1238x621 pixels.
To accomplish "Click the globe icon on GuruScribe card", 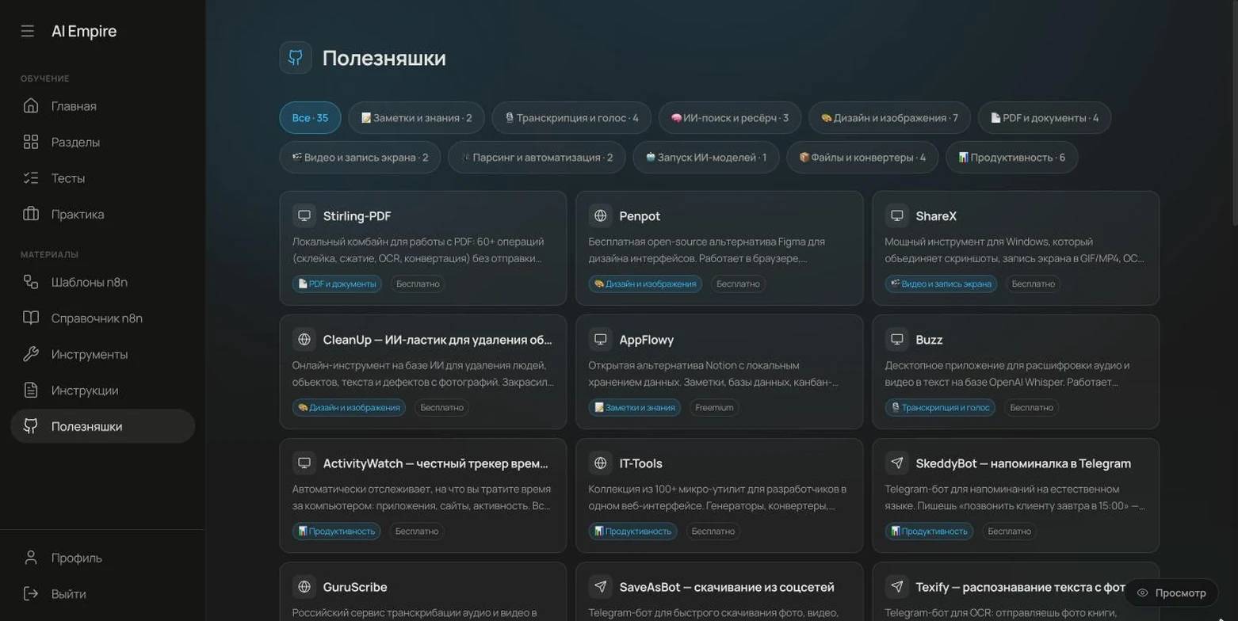I will (x=304, y=587).
